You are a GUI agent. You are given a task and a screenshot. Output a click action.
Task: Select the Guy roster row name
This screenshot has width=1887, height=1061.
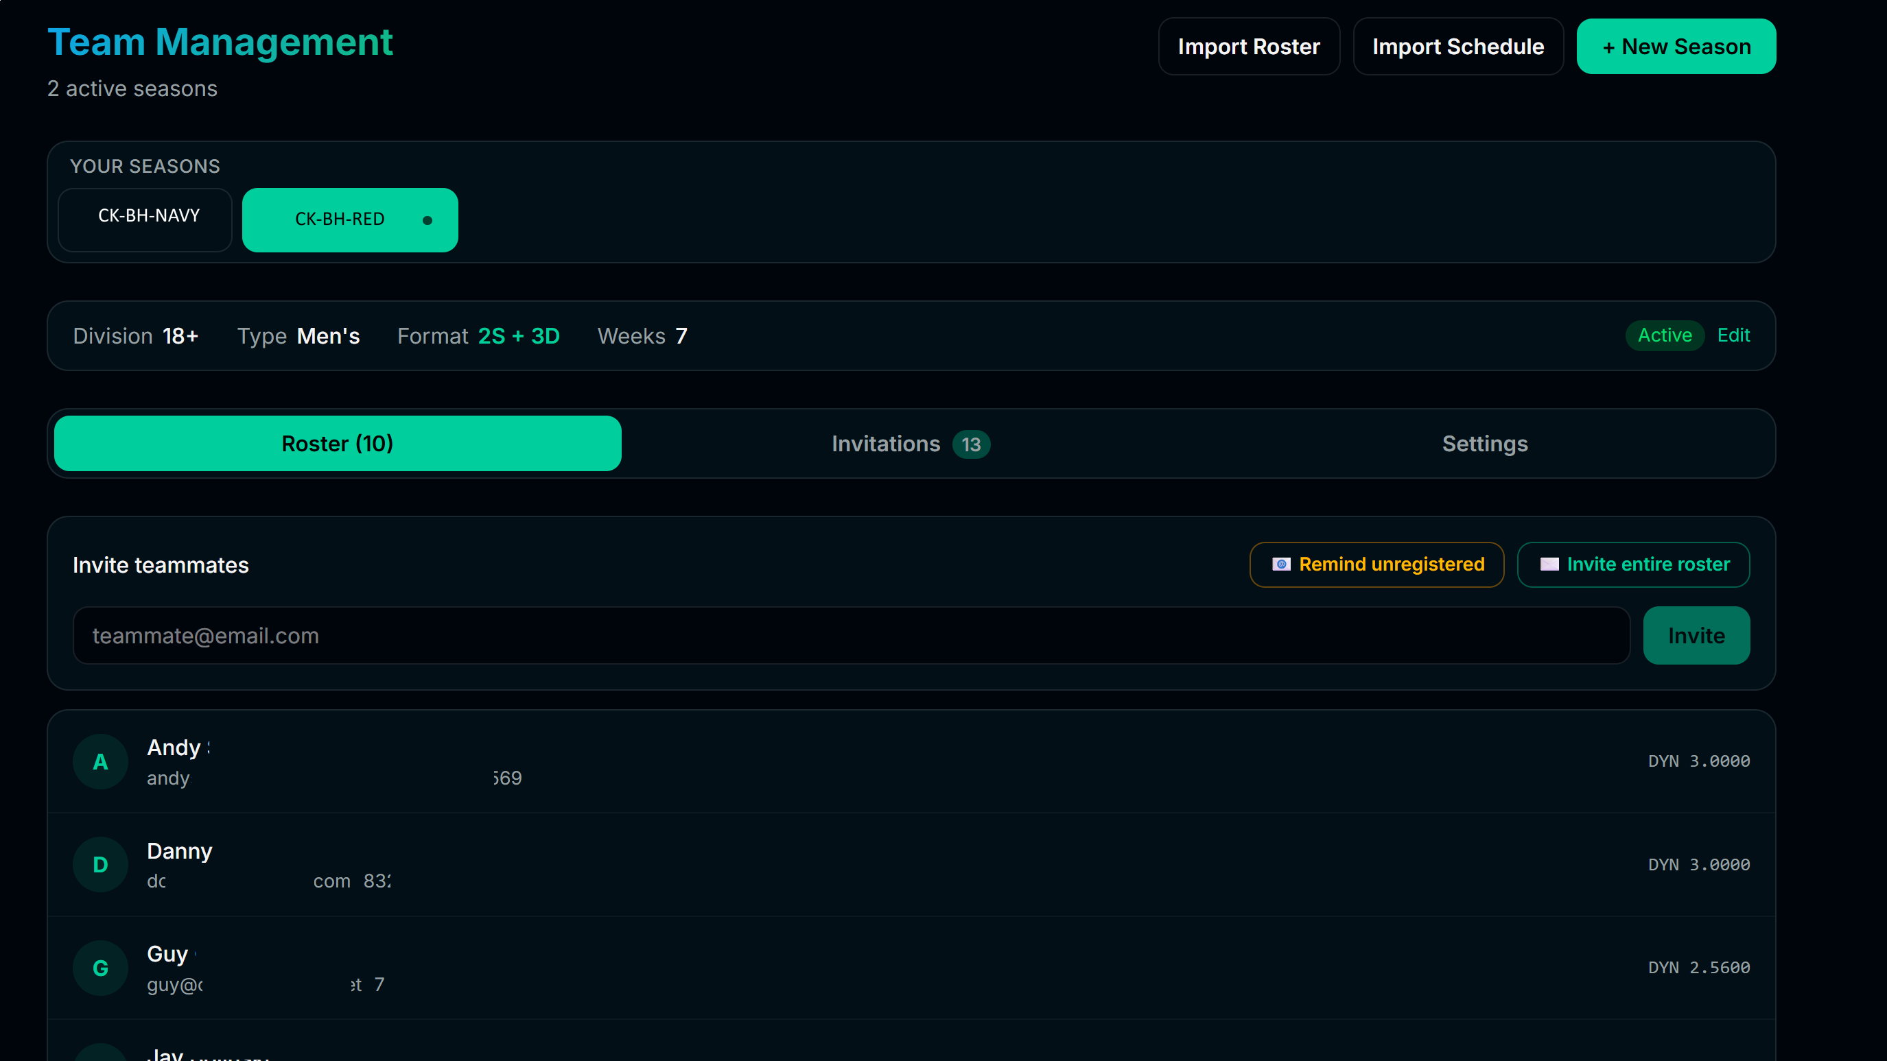tap(171, 954)
